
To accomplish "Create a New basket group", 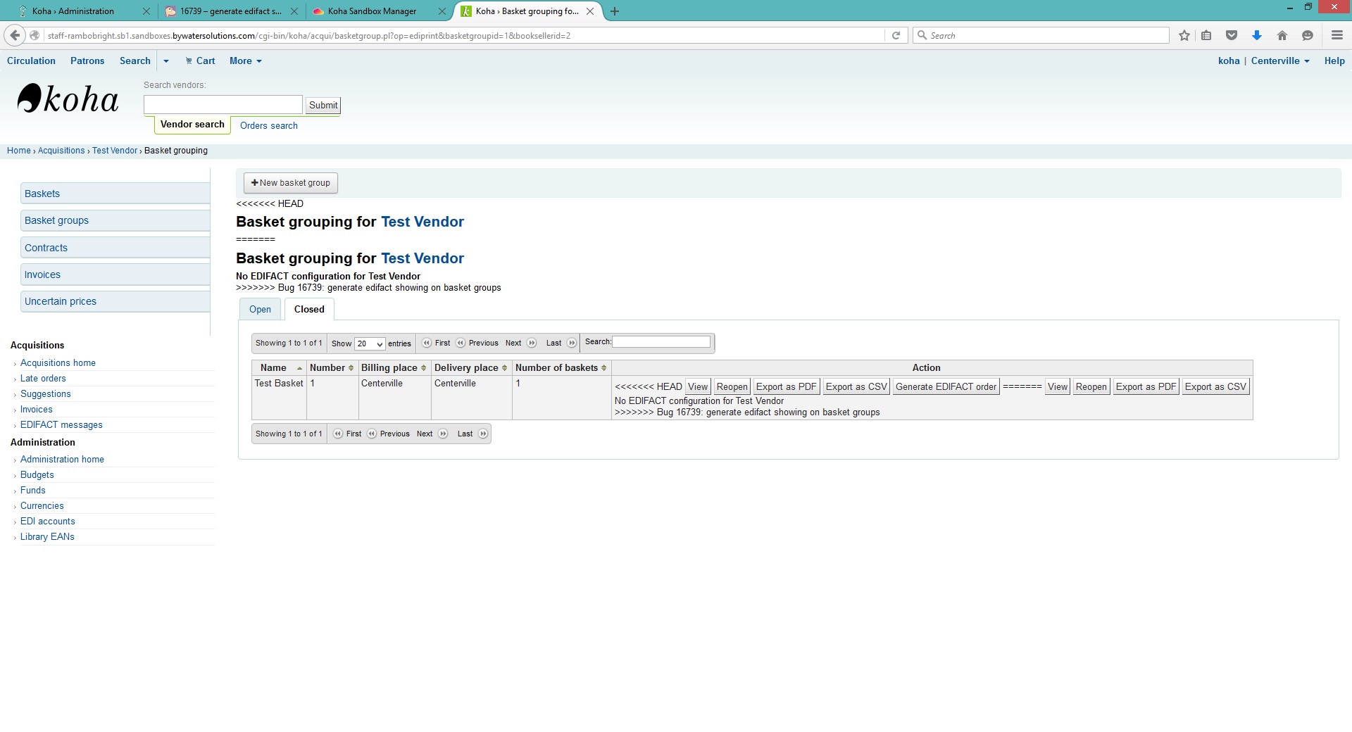I will [291, 183].
